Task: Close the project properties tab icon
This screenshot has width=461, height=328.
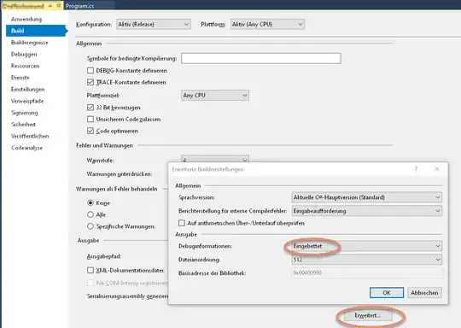Action: click(59, 6)
